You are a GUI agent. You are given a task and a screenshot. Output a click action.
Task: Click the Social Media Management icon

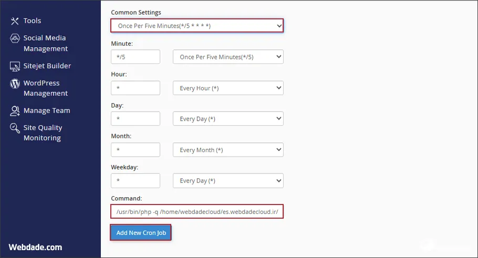[x=15, y=39]
